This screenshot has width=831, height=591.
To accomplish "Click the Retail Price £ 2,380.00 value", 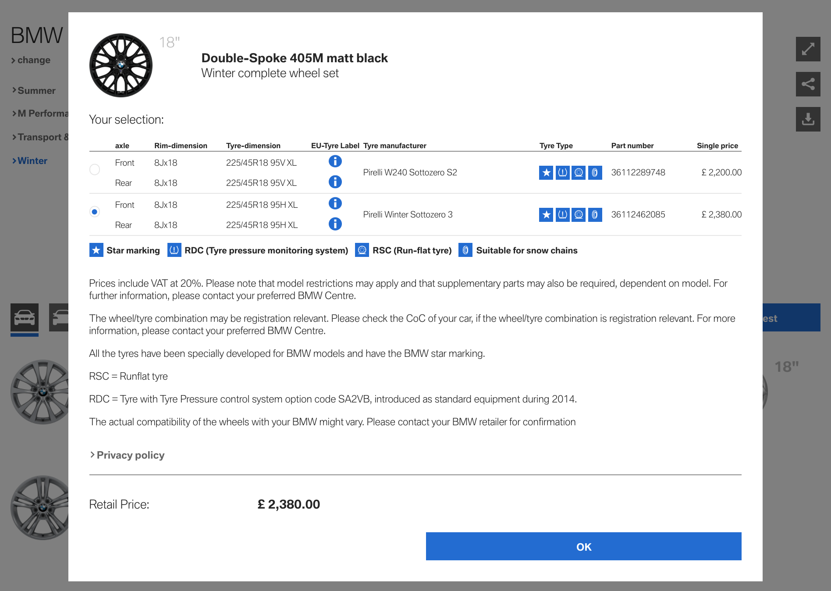I will pyautogui.click(x=289, y=504).
